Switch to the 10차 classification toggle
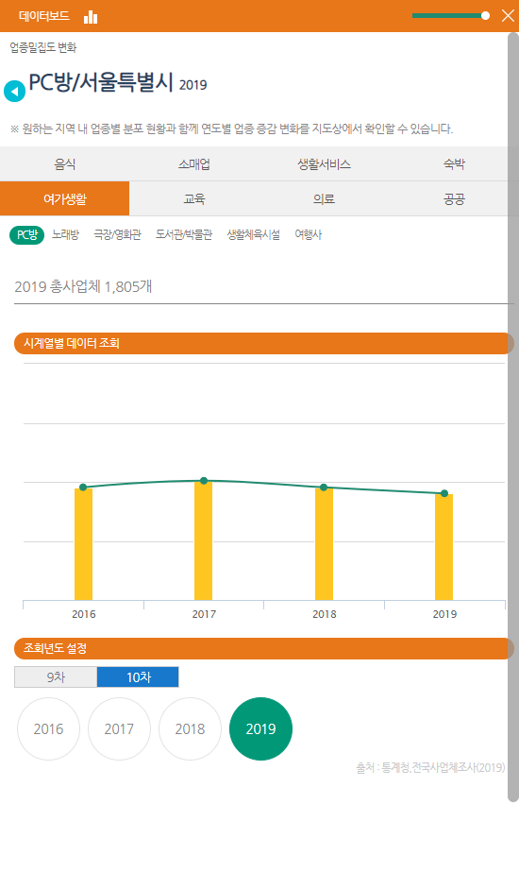Image resolution: width=519 pixels, height=890 pixels. [138, 677]
